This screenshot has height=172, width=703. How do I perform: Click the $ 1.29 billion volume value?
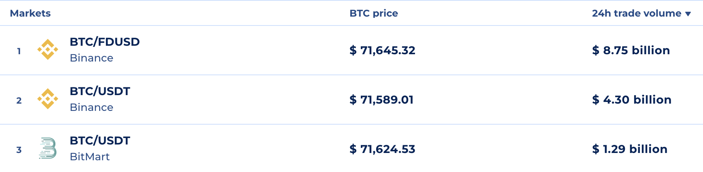pos(630,149)
